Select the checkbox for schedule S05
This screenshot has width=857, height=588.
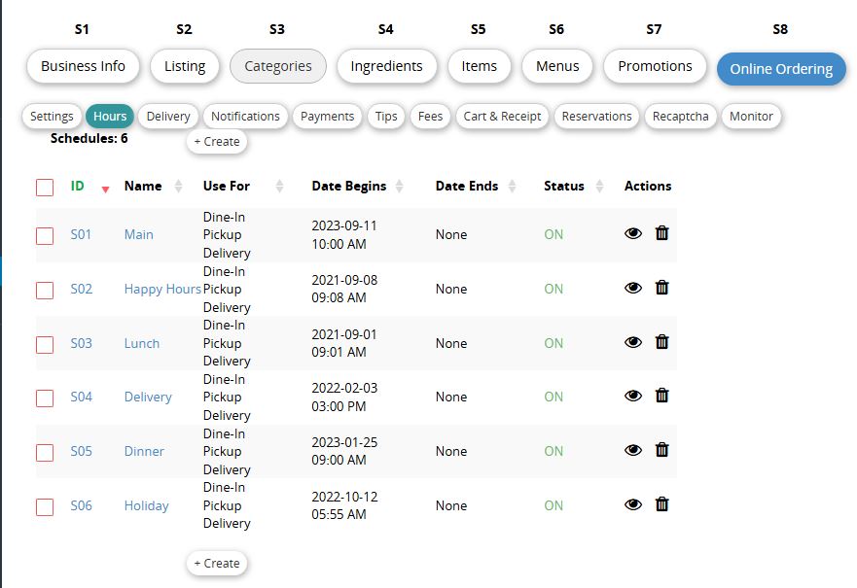[x=45, y=452]
